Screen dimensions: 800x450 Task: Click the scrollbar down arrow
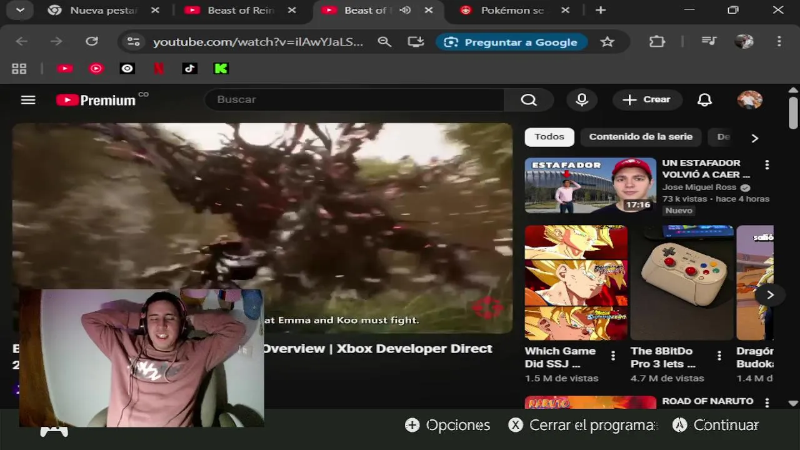click(793, 403)
